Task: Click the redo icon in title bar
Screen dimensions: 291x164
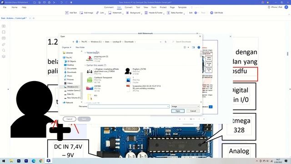Action: coord(66,2)
